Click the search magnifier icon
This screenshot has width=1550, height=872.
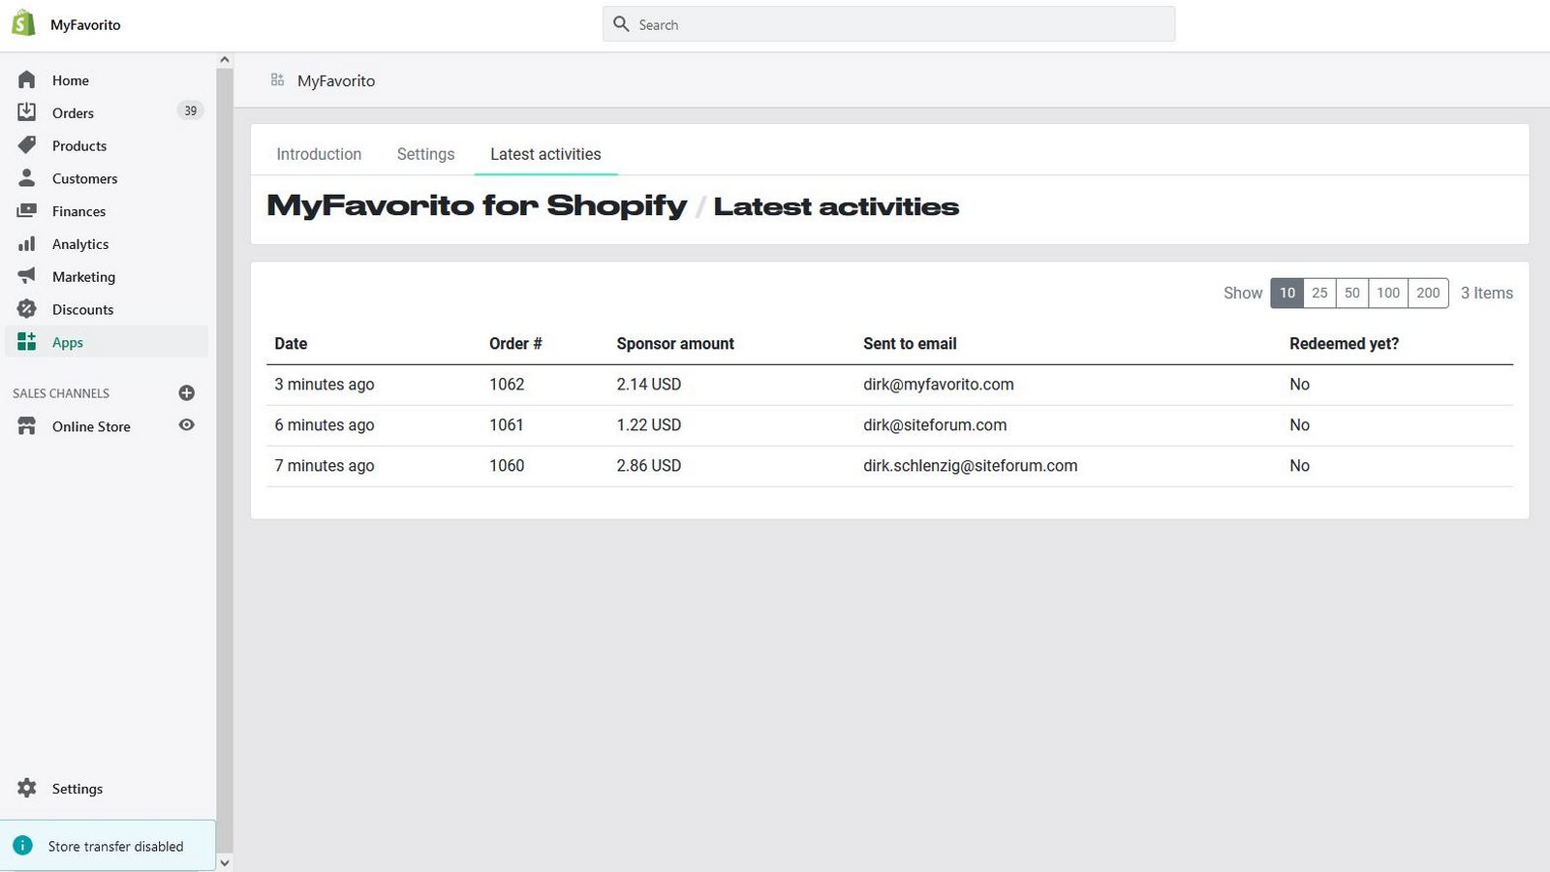[621, 24]
